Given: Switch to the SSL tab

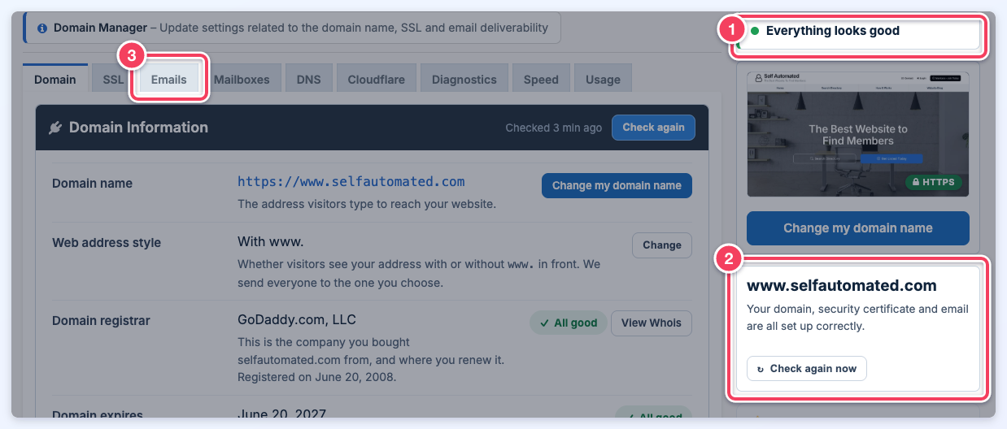Looking at the screenshot, I should coord(113,80).
